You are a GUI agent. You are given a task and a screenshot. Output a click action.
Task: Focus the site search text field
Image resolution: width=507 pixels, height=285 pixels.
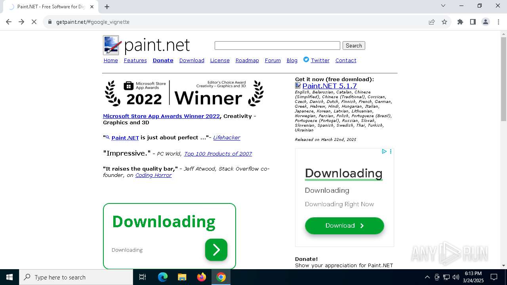[x=277, y=46]
